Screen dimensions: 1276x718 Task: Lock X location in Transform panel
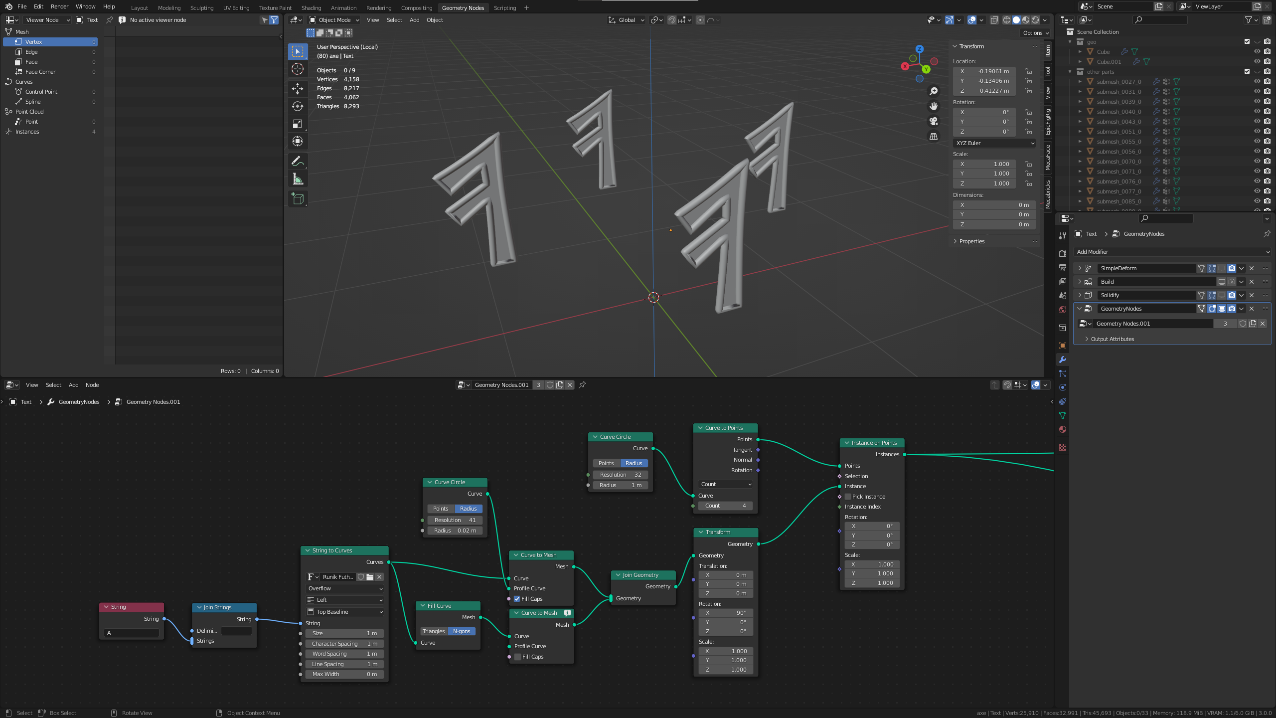click(x=1028, y=71)
